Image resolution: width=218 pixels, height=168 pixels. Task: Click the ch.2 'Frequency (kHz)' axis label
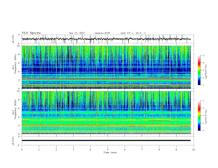(15, 109)
